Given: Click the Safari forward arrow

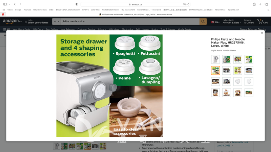Looking at the screenshot, I should pos(20,4).
